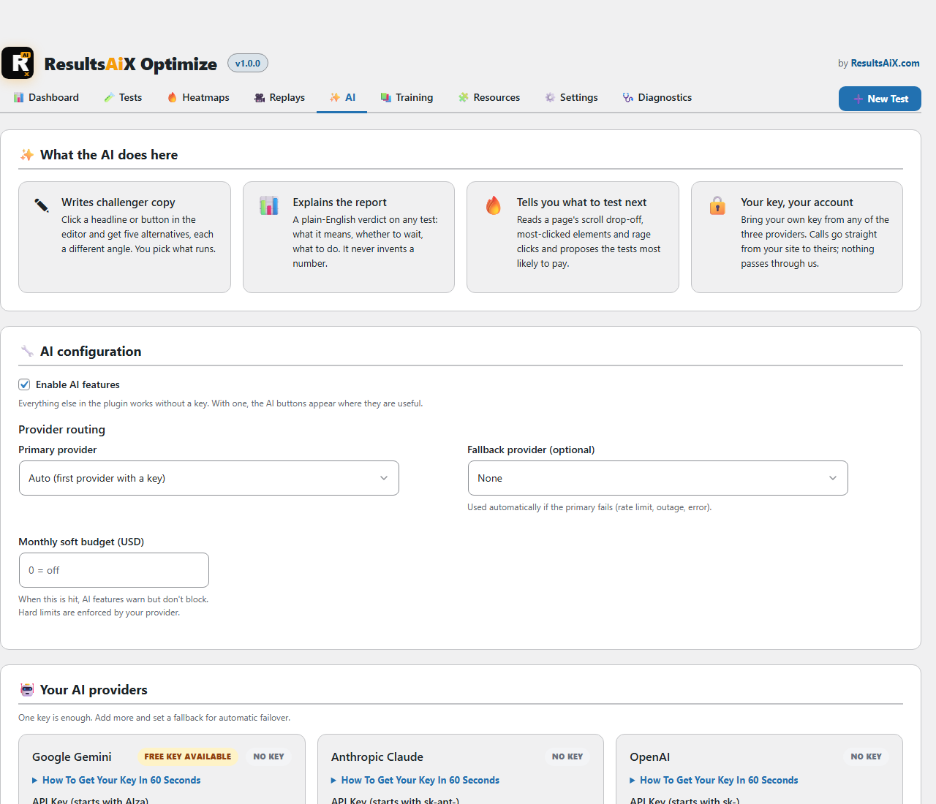Click the Tests pencil icon
Image resolution: width=936 pixels, height=804 pixels.
tap(109, 97)
